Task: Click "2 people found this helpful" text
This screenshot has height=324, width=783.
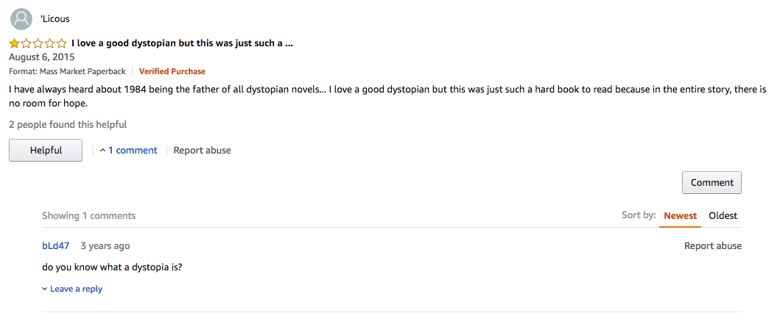Action: pyautogui.click(x=68, y=125)
